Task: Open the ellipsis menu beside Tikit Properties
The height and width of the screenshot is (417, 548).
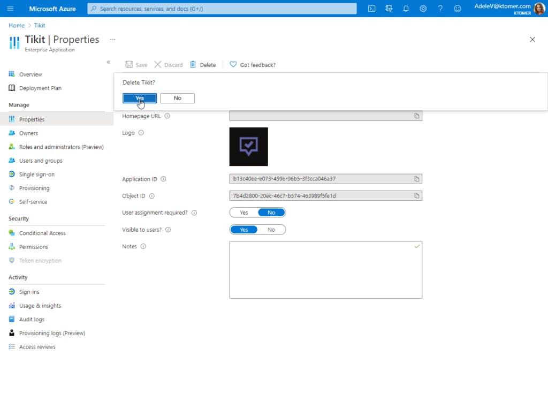Action: pos(112,39)
